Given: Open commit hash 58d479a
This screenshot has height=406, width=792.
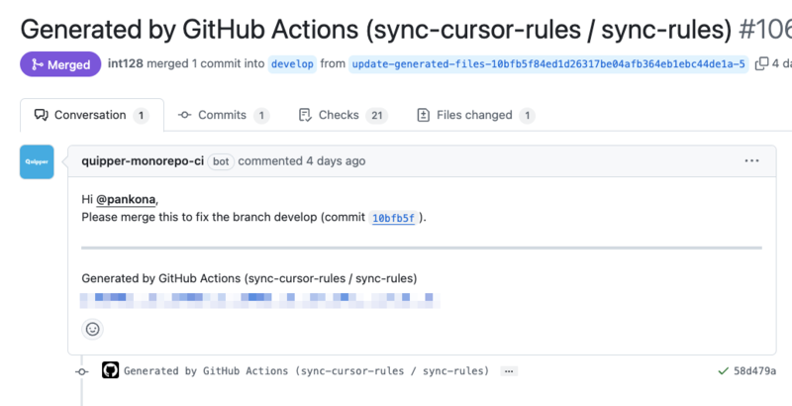Looking at the screenshot, I should [x=754, y=371].
